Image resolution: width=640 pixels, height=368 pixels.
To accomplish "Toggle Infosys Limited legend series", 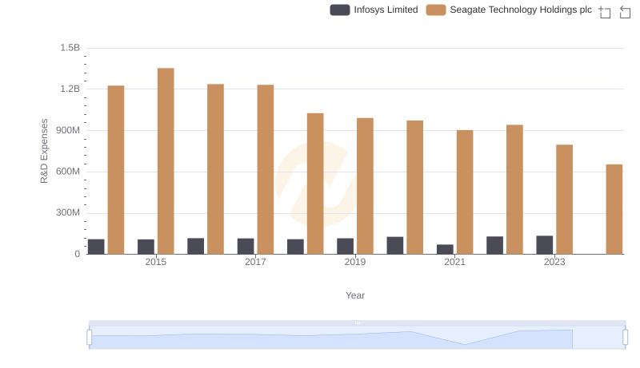I will tap(374, 10).
